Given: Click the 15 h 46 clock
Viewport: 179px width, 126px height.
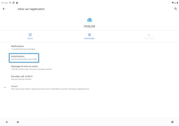Looking at the screenshot, I should click(4, 3).
